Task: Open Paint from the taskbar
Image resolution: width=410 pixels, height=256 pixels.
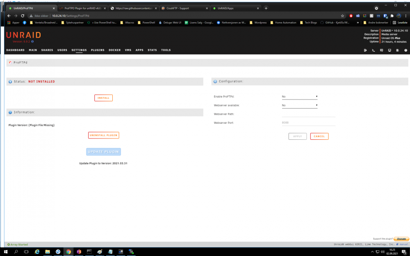Action: [x=100, y=252]
